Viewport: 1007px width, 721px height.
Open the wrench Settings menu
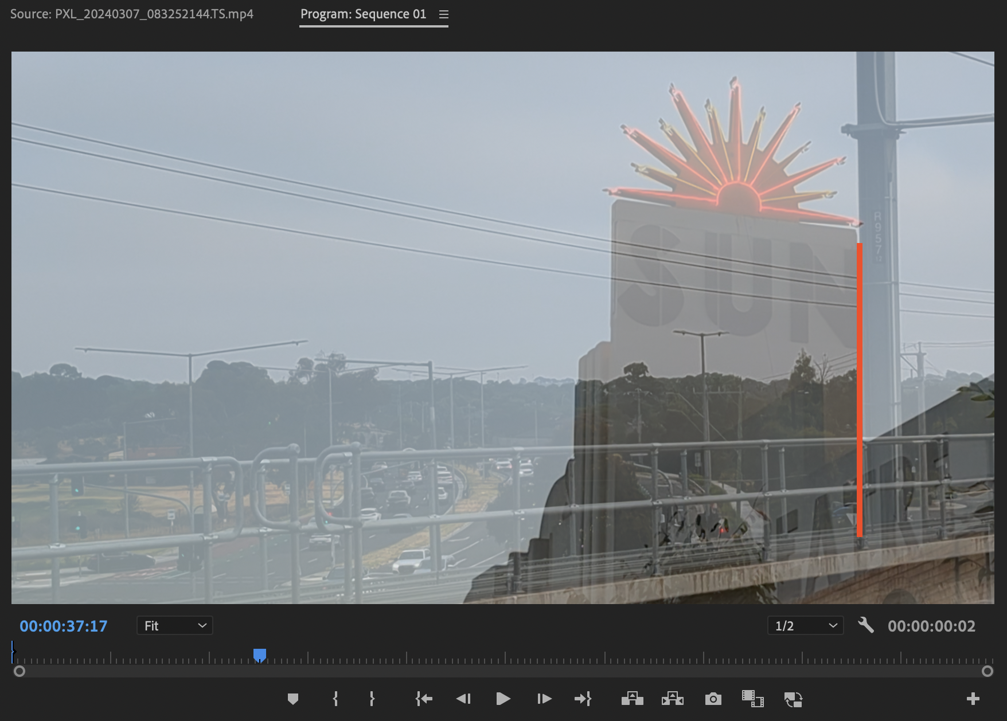point(866,625)
